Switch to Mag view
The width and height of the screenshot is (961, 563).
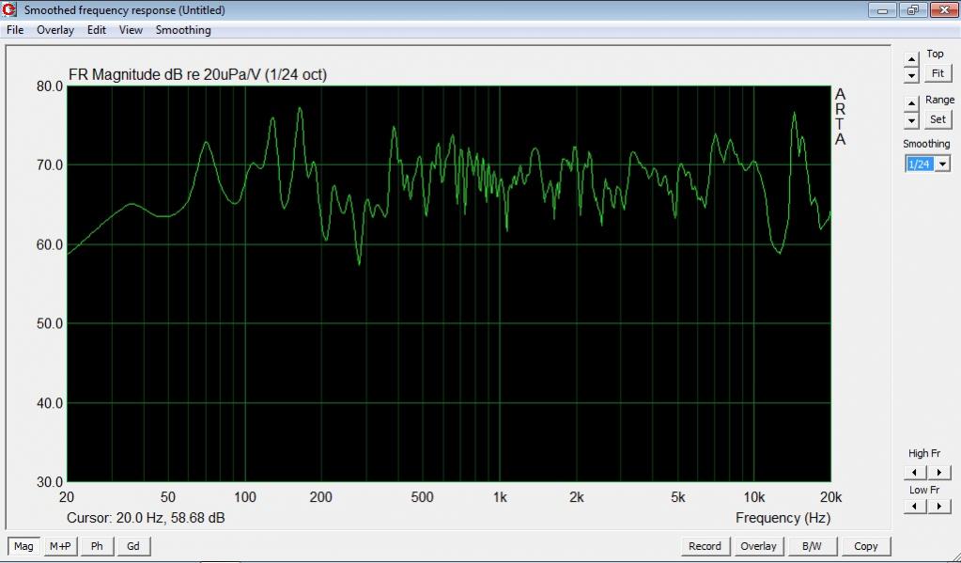[x=23, y=546]
